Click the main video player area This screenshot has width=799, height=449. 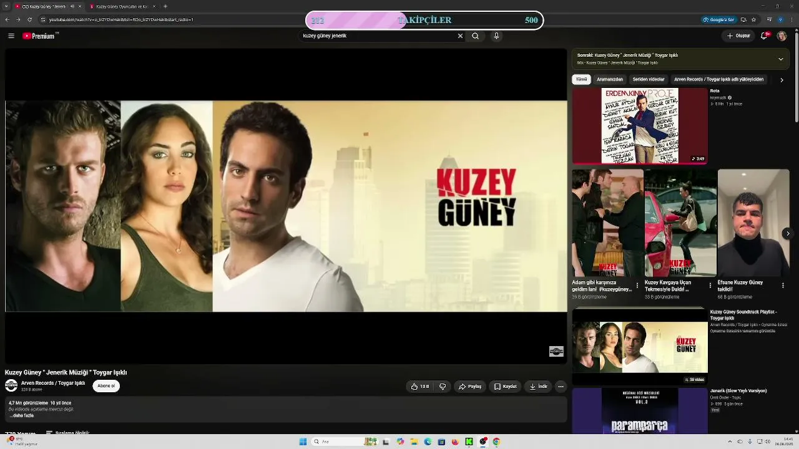click(x=286, y=206)
